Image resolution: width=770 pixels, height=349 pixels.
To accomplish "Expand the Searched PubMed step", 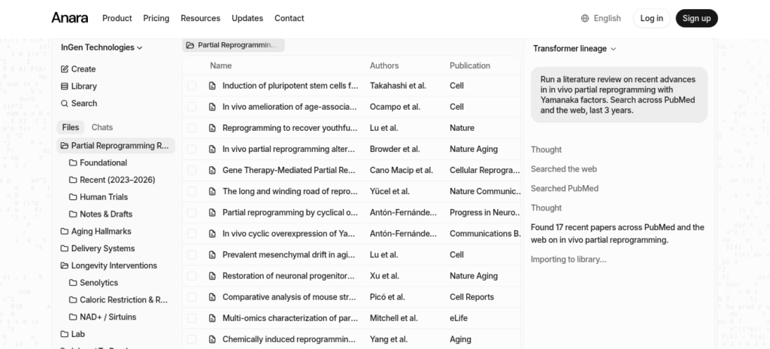I will 564,188.
